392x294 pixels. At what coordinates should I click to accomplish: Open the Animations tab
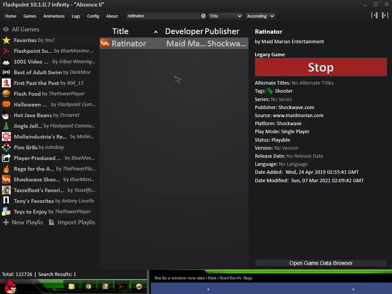(x=54, y=16)
